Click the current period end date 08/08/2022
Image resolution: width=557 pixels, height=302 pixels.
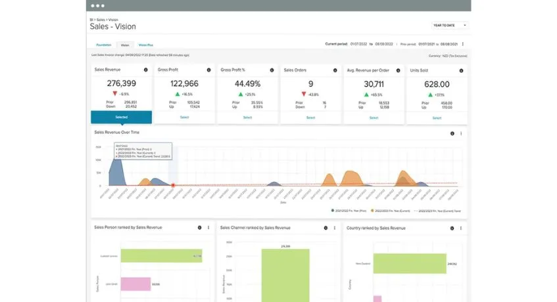(384, 44)
